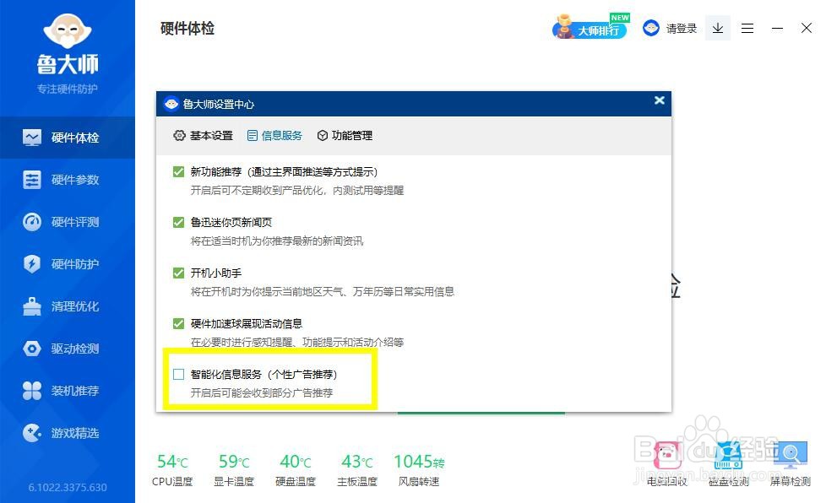Click the 鲁大师 logo avatar
The width and height of the screenshot is (826, 503).
[x=68, y=30]
